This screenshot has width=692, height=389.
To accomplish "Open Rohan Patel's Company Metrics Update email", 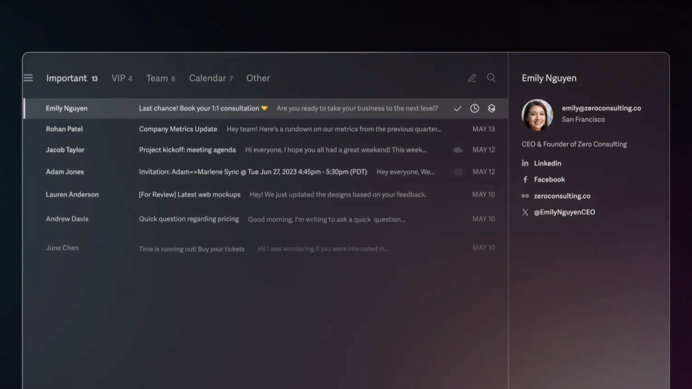I will pyautogui.click(x=252, y=129).
